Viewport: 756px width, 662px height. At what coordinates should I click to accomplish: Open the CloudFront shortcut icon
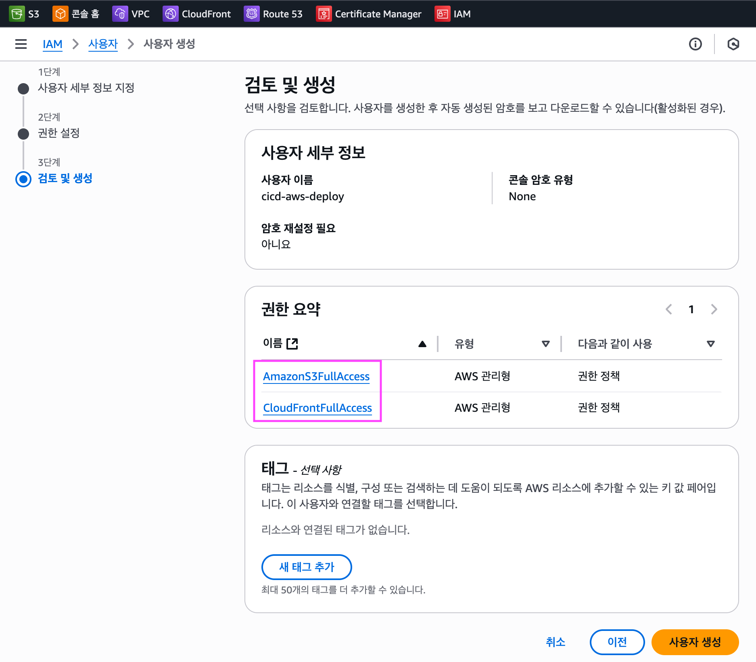[x=170, y=14]
